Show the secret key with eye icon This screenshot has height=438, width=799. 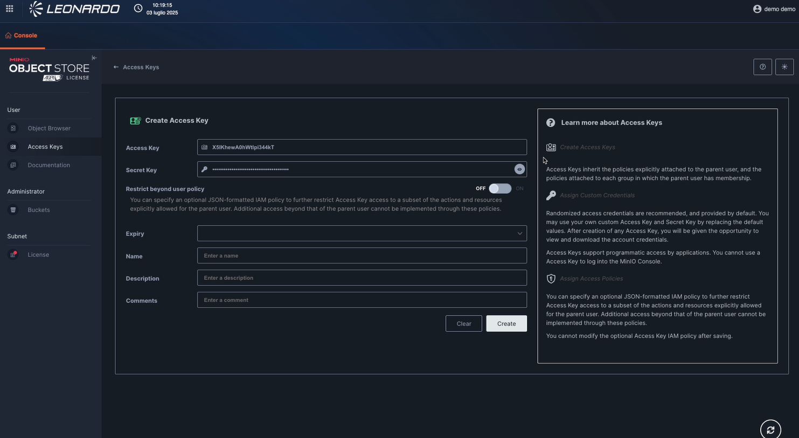click(x=519, y=169)
